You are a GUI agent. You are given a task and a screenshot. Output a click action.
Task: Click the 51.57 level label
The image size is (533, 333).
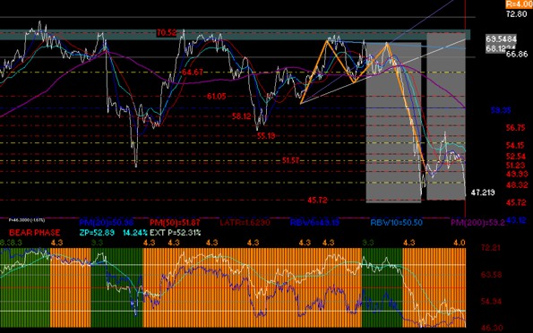coord(290,160)
